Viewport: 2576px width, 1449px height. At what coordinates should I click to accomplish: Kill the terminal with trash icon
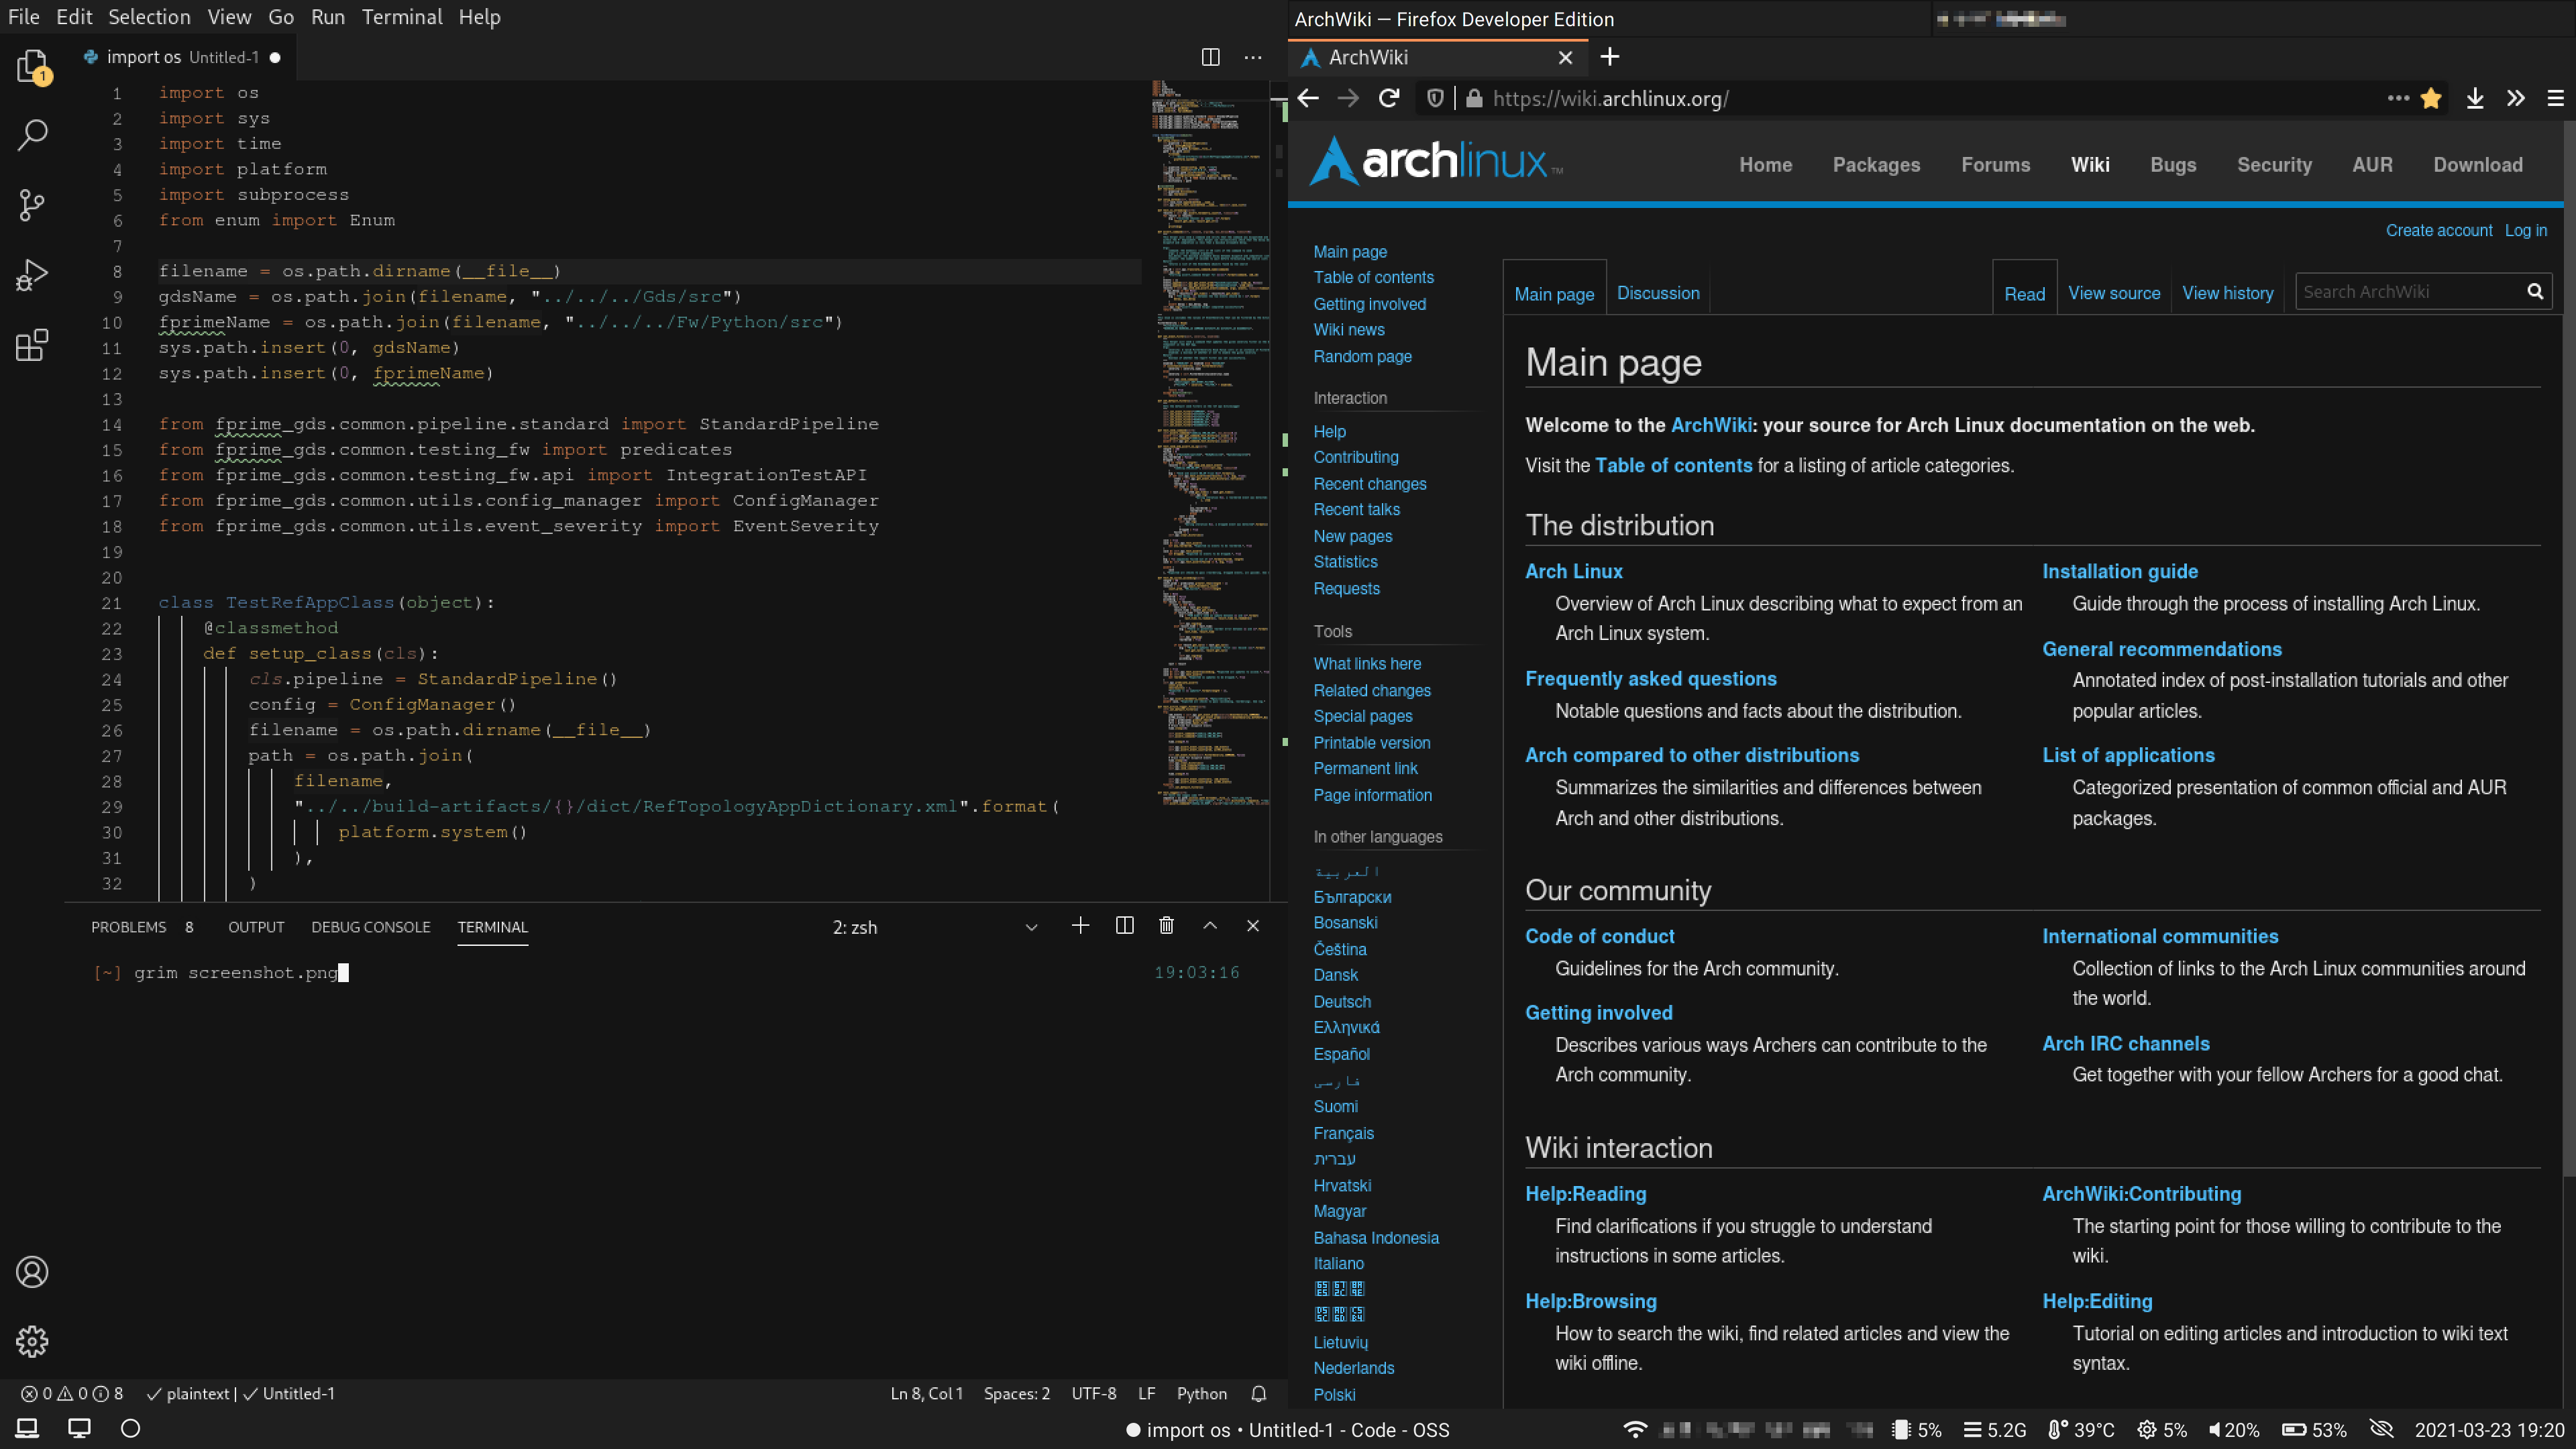click(x=1166, y=926)
